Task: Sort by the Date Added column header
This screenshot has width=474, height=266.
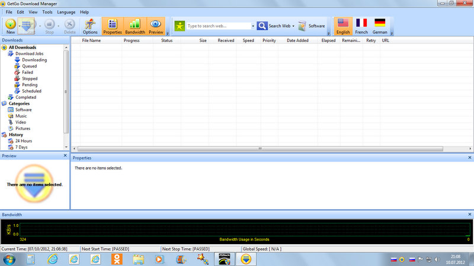Action: pos(298,40)
